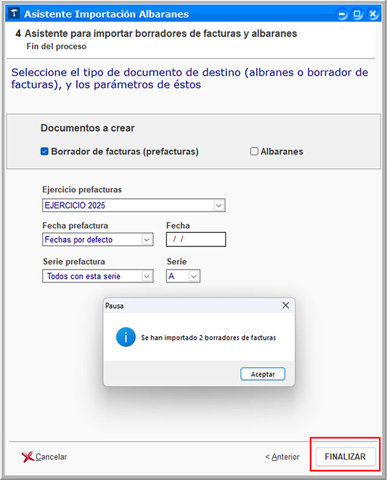This screenshot has height=480, width=387.
Task: Click into the Fecha date field
Action: [196, 240]
